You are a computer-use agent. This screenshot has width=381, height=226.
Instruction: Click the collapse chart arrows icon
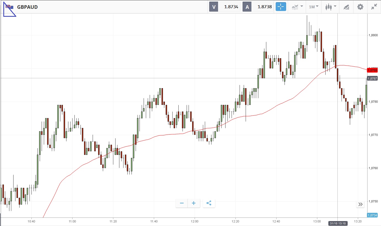(374, 7)
